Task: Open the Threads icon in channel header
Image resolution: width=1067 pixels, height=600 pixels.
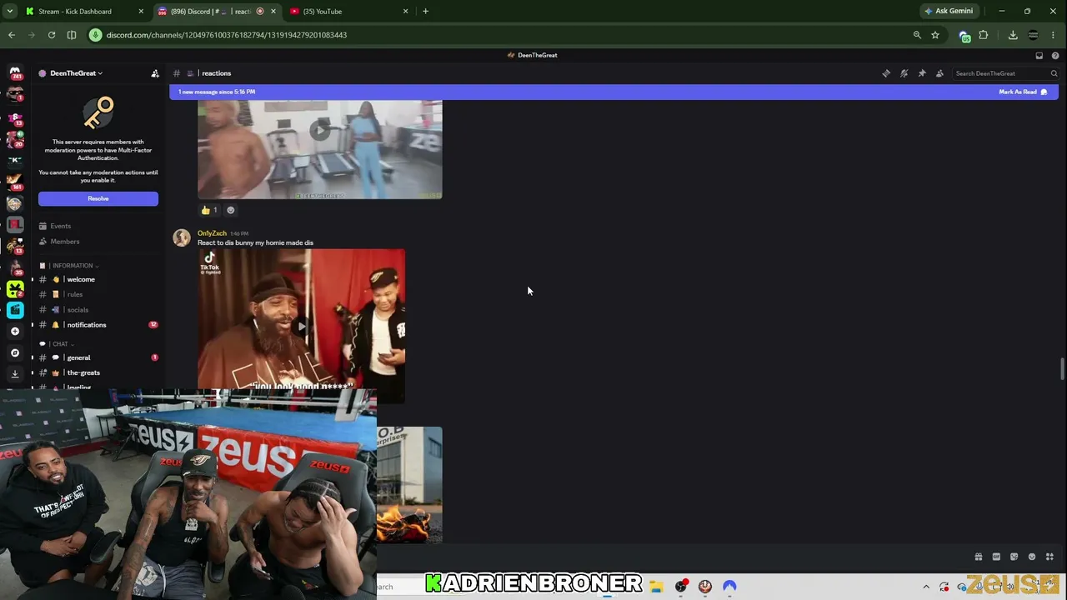Action: click(x=886, y=73)
